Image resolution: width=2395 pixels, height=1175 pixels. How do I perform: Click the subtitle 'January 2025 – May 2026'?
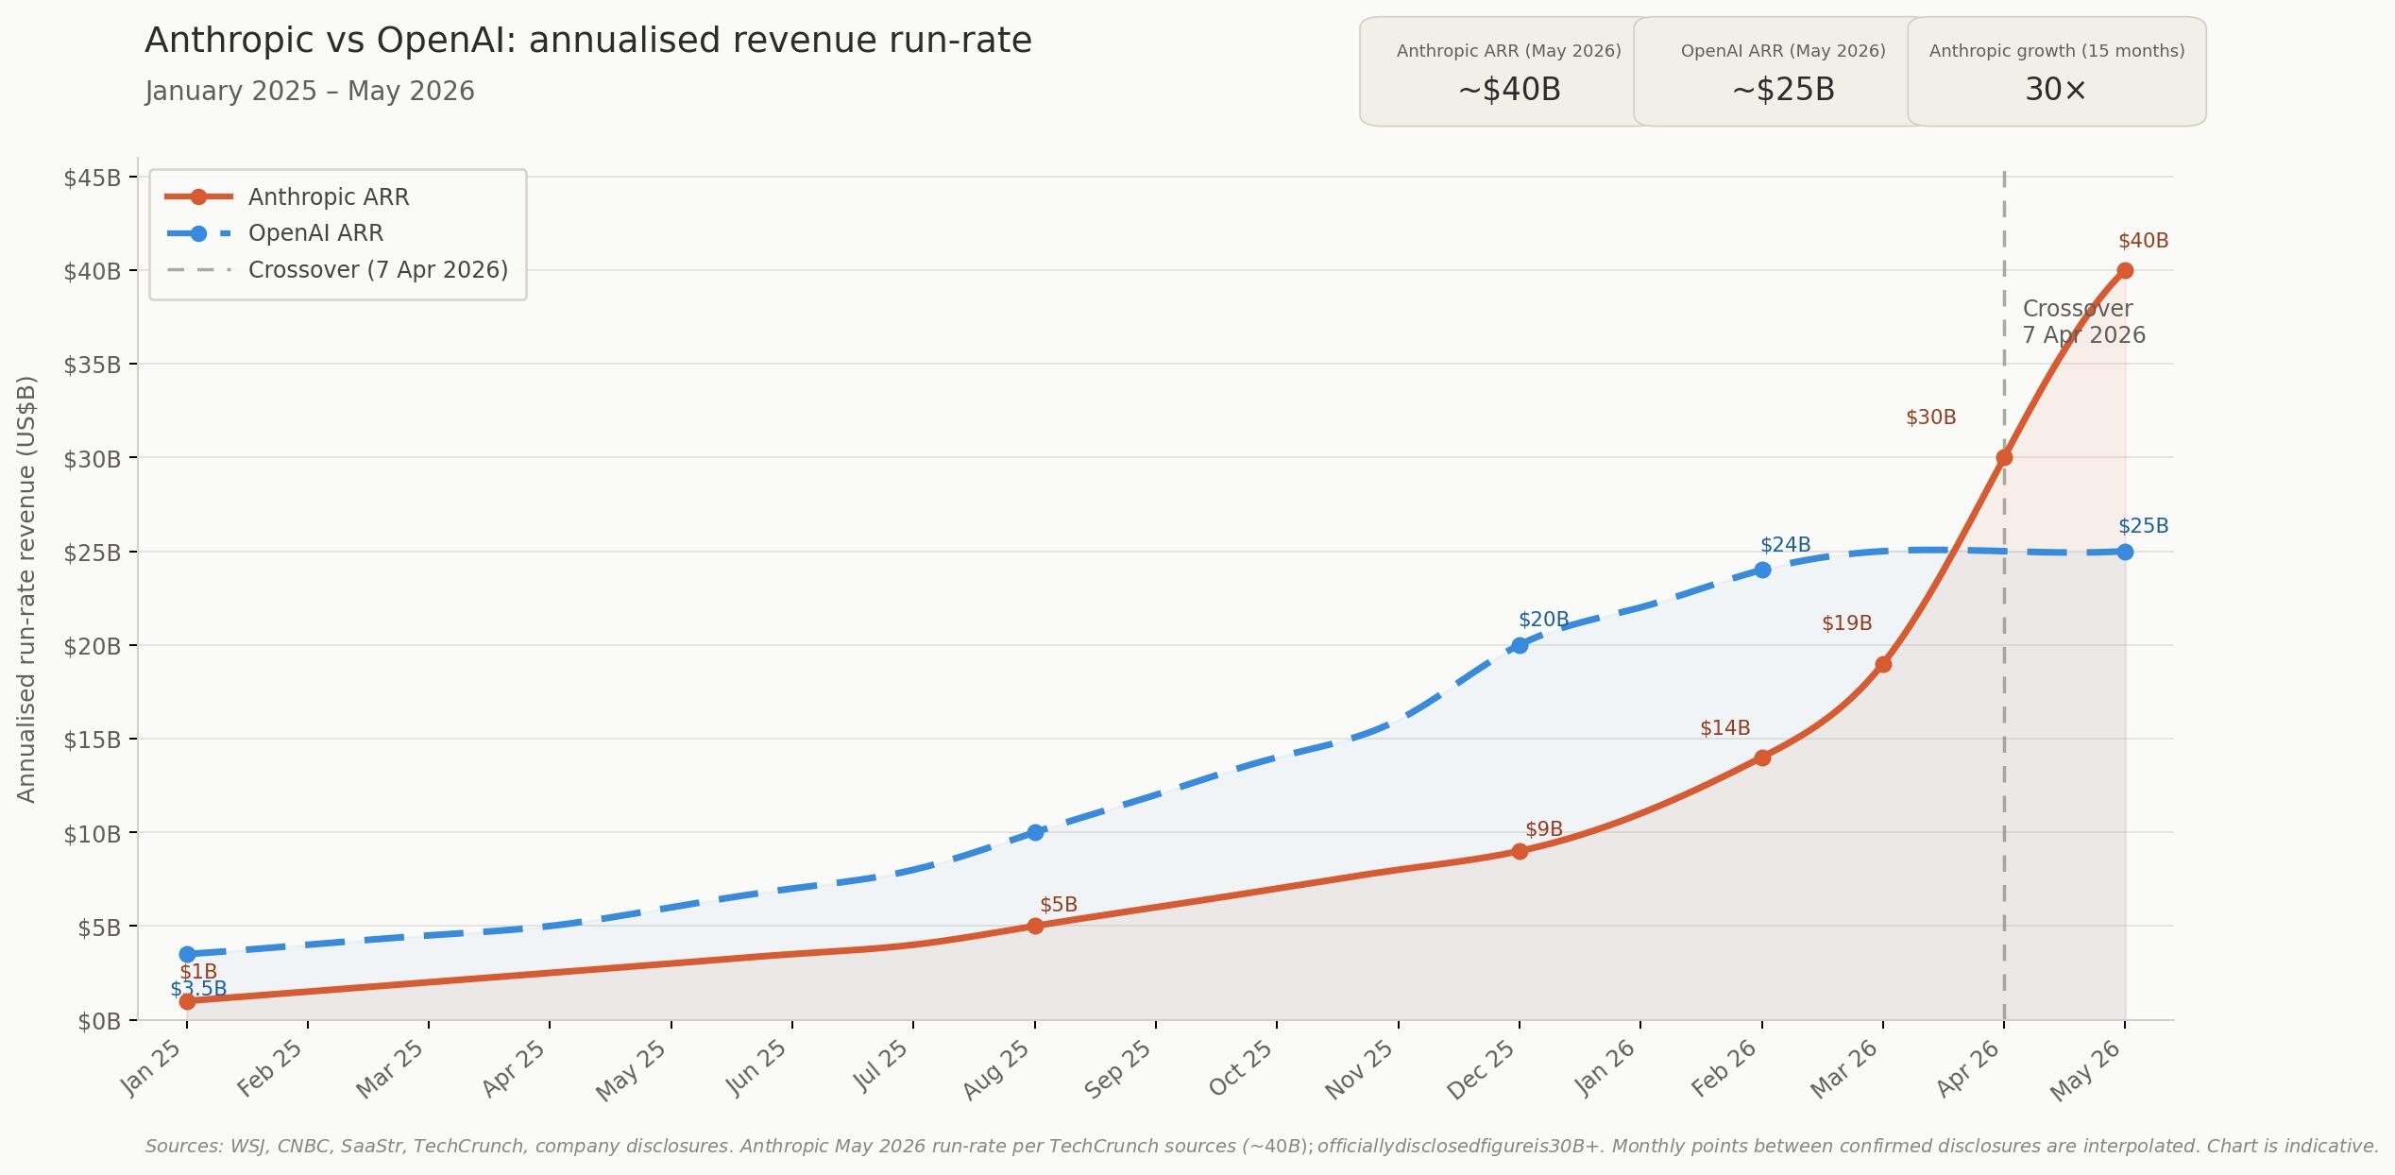pos(310,92)
